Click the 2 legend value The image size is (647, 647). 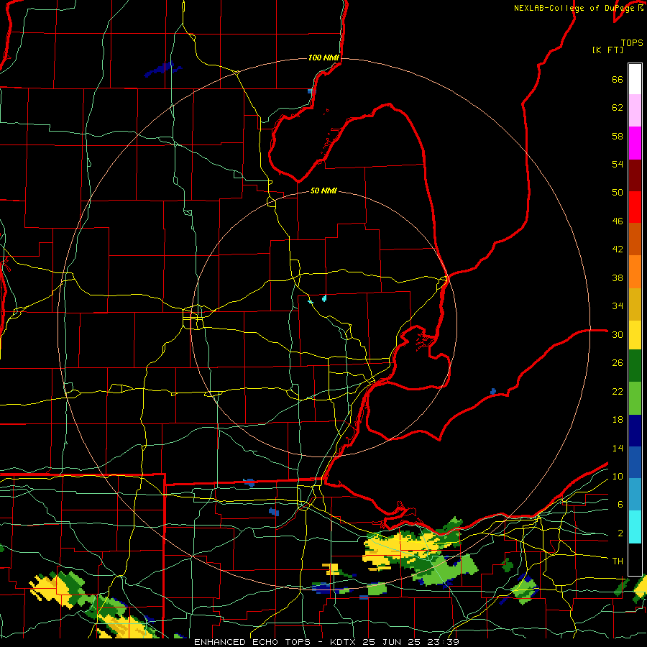point(620,533)
